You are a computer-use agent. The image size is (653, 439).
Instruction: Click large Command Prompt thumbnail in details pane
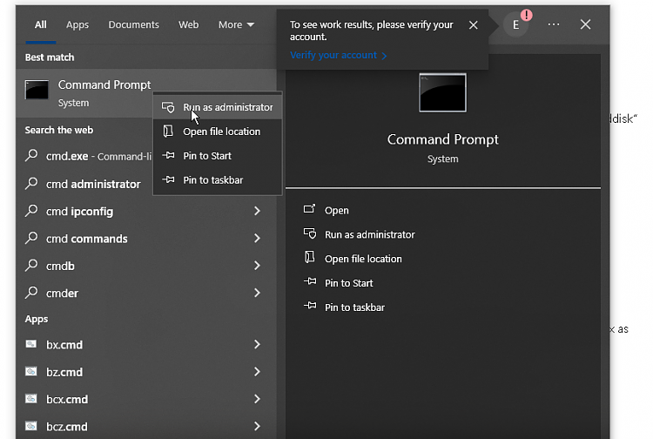(442, 93)
